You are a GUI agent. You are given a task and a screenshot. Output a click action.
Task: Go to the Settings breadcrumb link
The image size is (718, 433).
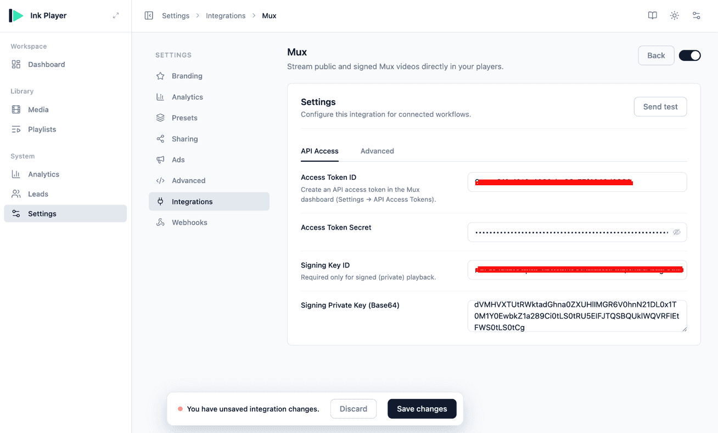coord(176,15)
